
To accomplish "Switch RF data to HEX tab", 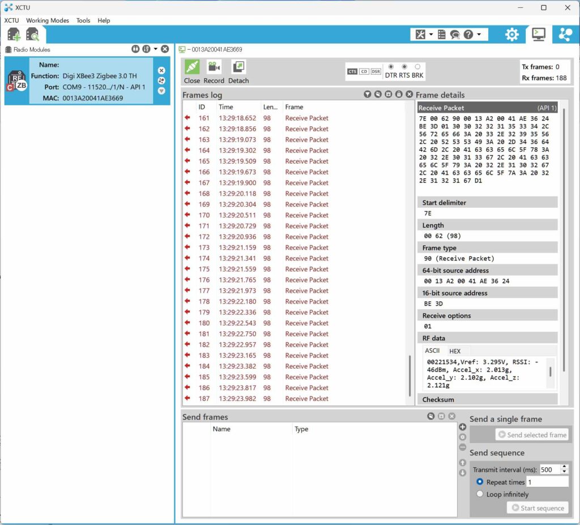I will tap(455, 351).
